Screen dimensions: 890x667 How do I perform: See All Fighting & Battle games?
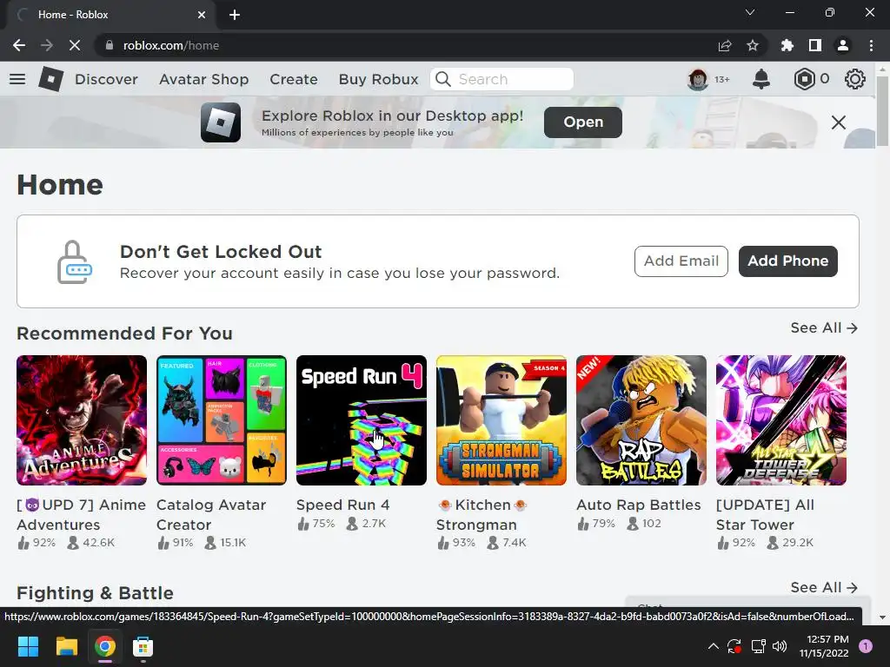tap(824, 588)
